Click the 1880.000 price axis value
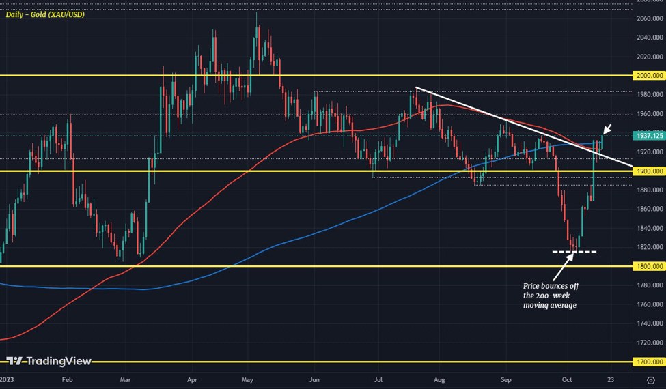Viewport: 666px width, 389px height. tap(650, 190)
